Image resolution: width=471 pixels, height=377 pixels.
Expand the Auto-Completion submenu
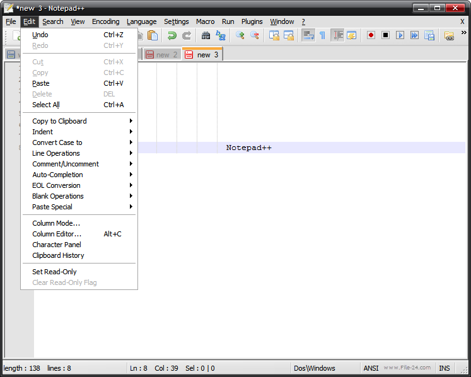pyautogui.click(x=79, y=175)
